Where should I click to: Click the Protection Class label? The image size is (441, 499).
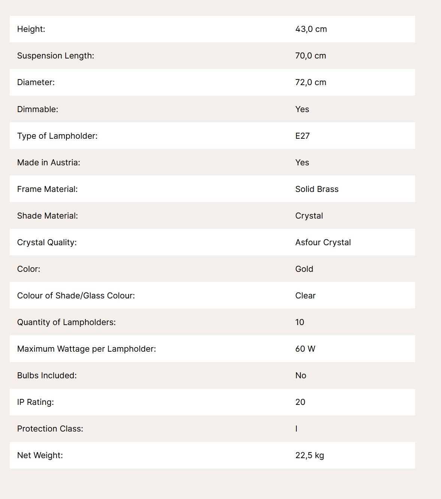point(50,429)
